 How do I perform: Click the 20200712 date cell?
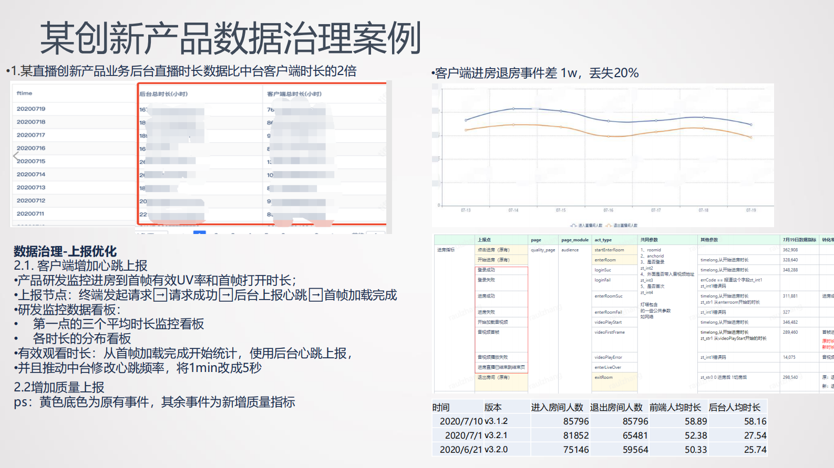(x=31, y=201)
